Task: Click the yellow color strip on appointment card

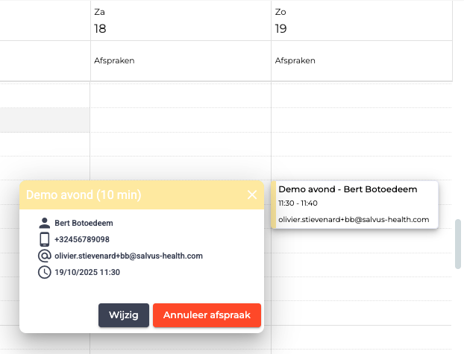Action: tap(274, 204)
